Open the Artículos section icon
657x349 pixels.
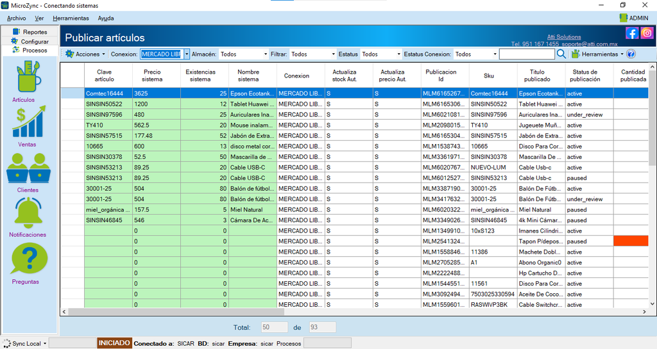pyautogui.click(x=28, y=76)
